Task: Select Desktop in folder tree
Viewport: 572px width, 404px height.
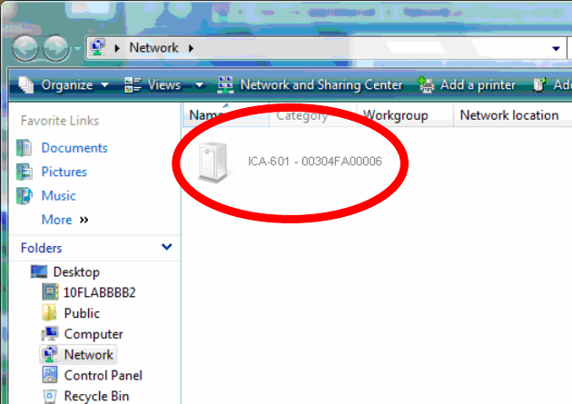Action: point(76,272)
